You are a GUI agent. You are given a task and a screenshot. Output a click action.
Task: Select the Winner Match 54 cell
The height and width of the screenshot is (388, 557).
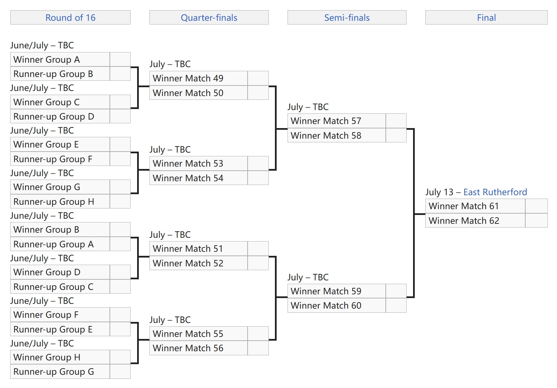(198, 178)
